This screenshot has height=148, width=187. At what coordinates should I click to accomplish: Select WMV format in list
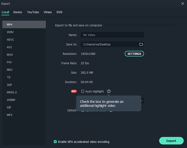24,32
